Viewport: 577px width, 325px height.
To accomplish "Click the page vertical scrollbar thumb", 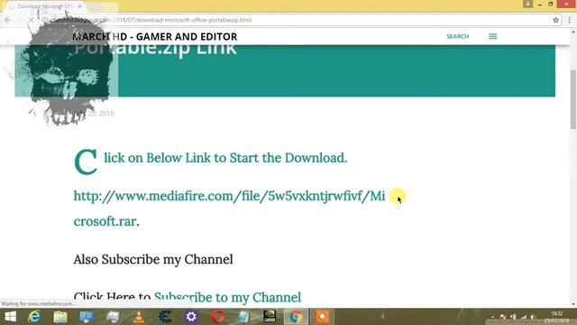I will pyautogui.click(x=573, y=99).
